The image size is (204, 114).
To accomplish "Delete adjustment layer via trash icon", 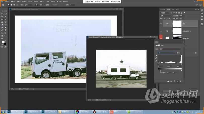I will click(x=181, y=81).
